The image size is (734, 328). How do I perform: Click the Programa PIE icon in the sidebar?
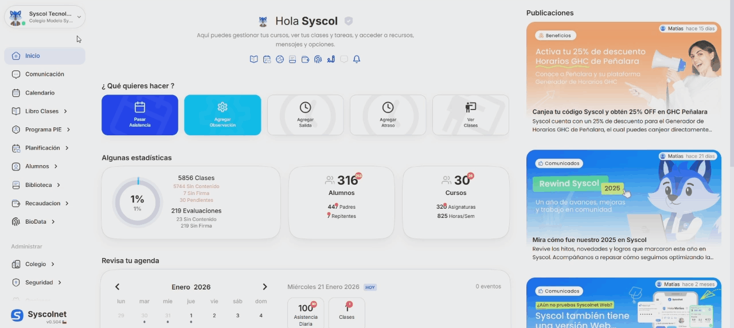click(x=16, y=130)
